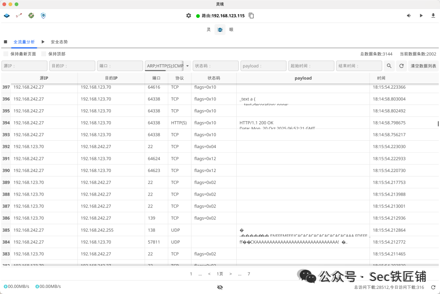Copy the router IP address
This screenshot has height=294, width=440.
coord(251,16)
